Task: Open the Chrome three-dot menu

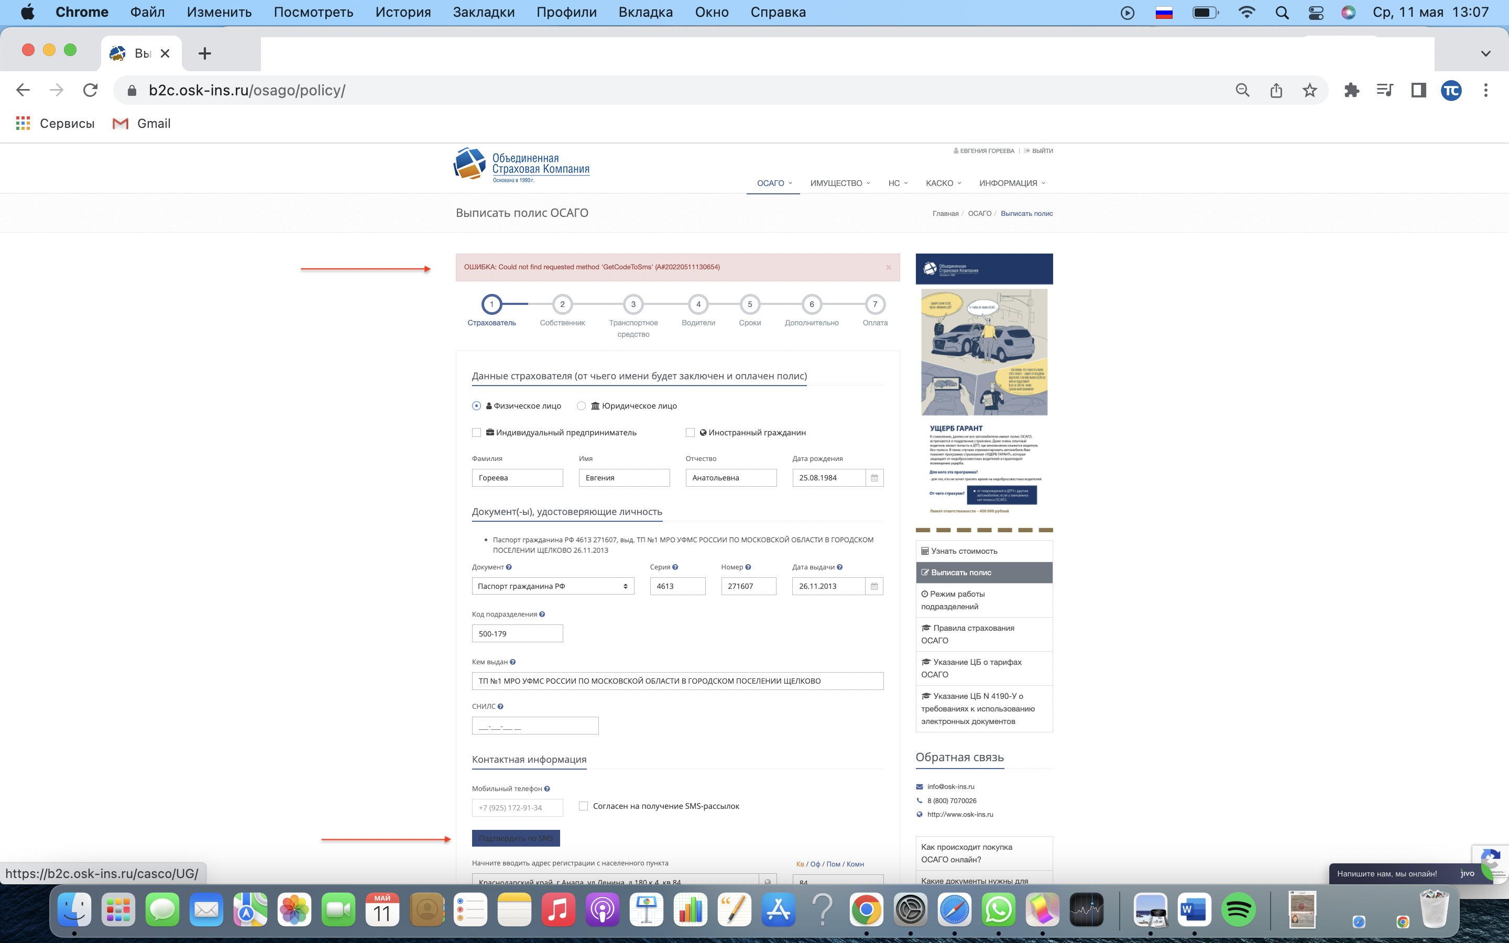Action: pos(1486,91)
